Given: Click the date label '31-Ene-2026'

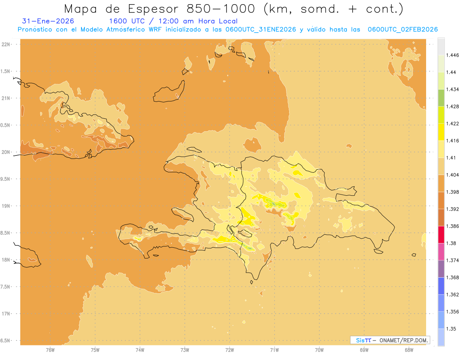Looking at the screenshot, I should pyautogui.click(x=48, y=21).
